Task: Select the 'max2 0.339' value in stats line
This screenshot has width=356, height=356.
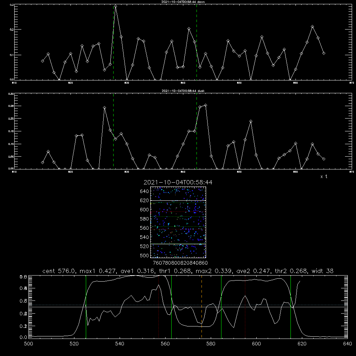Action: pos(214,271)
